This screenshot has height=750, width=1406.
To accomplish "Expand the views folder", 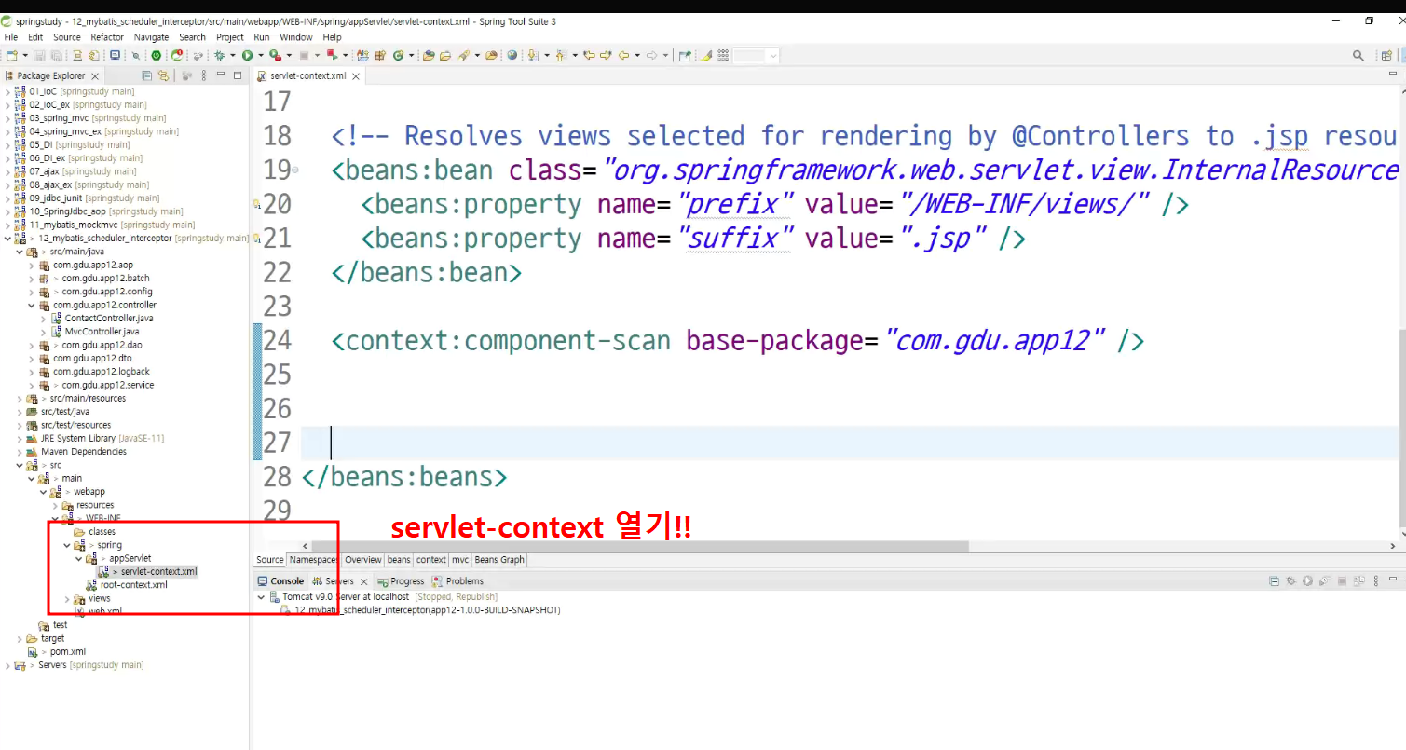I will pos(66,598).
